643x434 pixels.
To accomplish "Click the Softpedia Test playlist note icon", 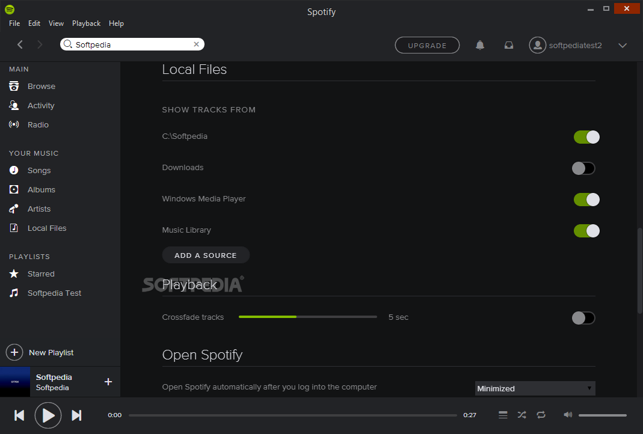I will click(14, 293).
